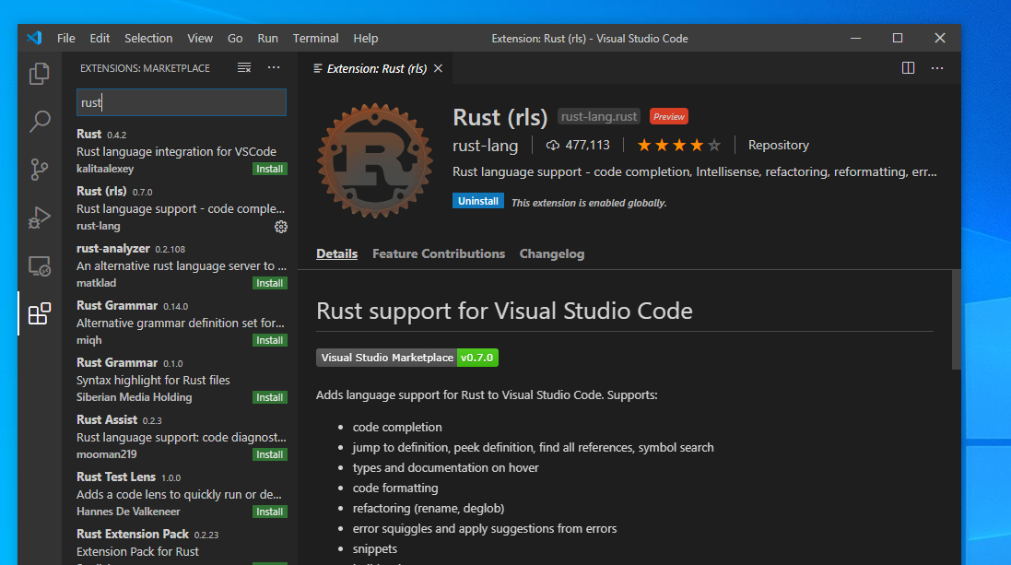Select Rust Assist 0.2.3 list entry

coord(182,437)
